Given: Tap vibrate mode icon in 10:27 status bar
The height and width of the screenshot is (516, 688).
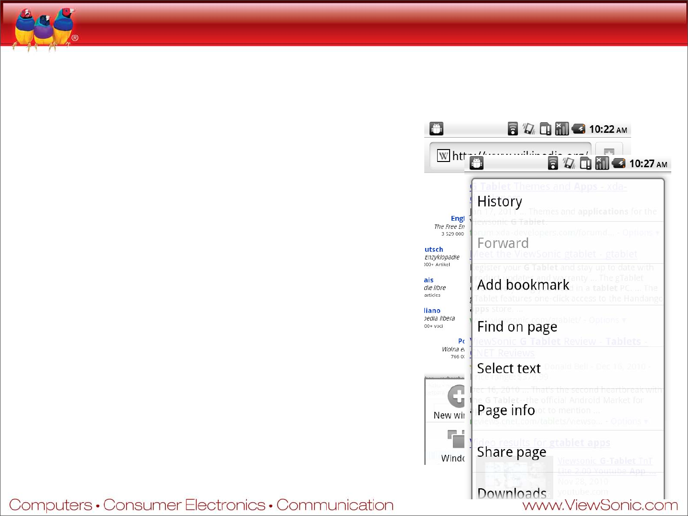Looking at the screenshot, I should [x=569, y=163].
